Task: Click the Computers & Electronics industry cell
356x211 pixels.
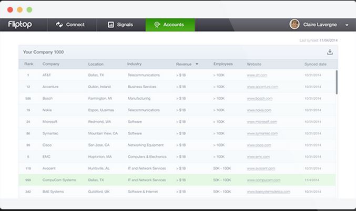Action: [147, 157]
